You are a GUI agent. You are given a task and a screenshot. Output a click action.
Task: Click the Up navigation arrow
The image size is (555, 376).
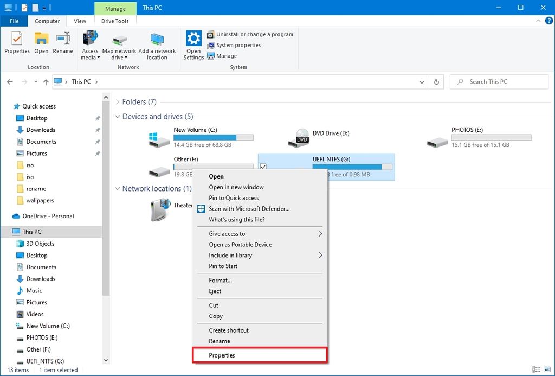(x=46, y=81)
